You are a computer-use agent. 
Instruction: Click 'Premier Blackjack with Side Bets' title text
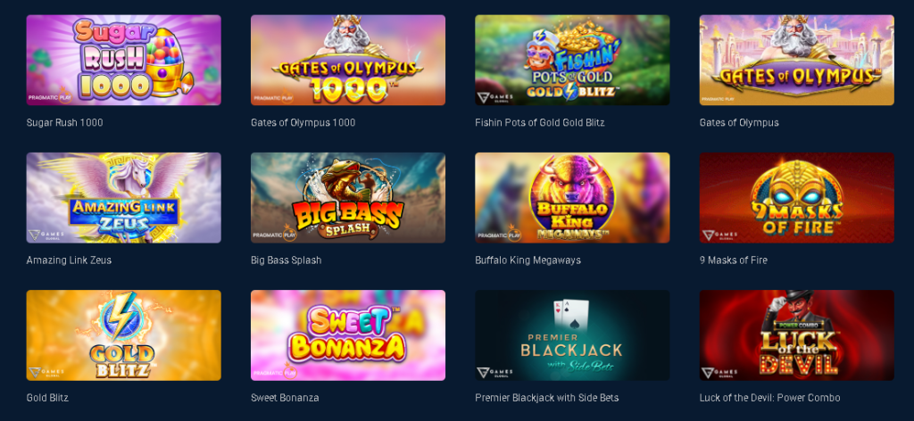pos(547,398)
